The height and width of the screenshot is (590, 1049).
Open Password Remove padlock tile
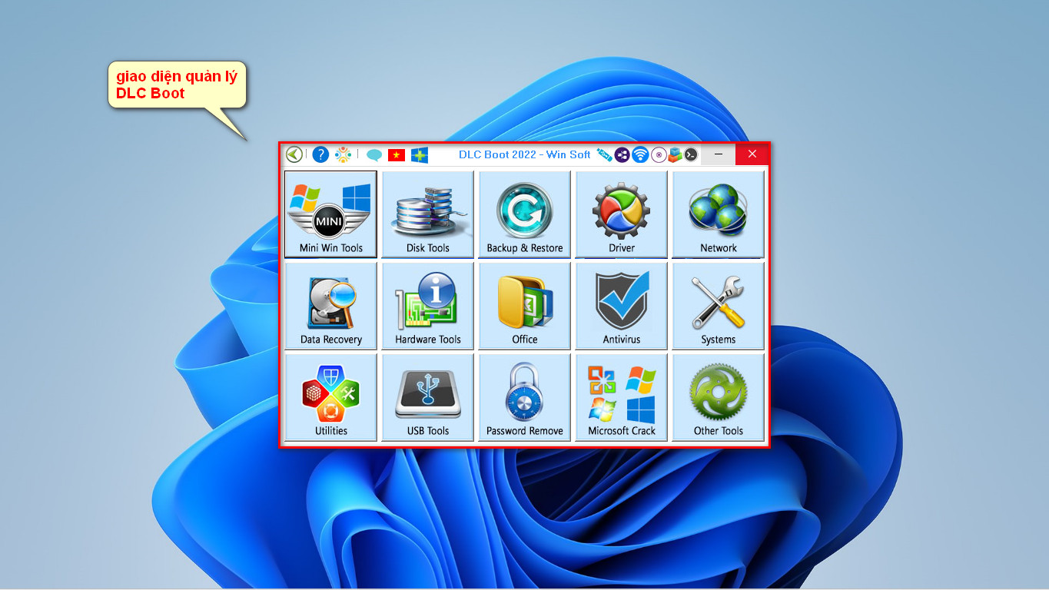[x=524, y=397]
